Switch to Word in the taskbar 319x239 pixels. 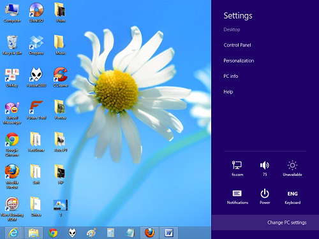point(169,233)
